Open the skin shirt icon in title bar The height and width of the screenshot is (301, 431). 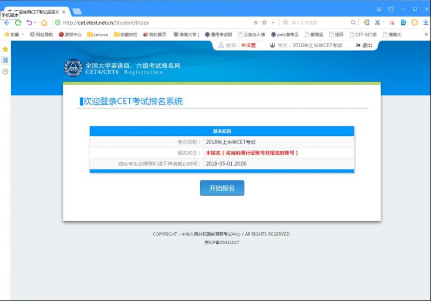pyautogui.click(x=391, y=9)
